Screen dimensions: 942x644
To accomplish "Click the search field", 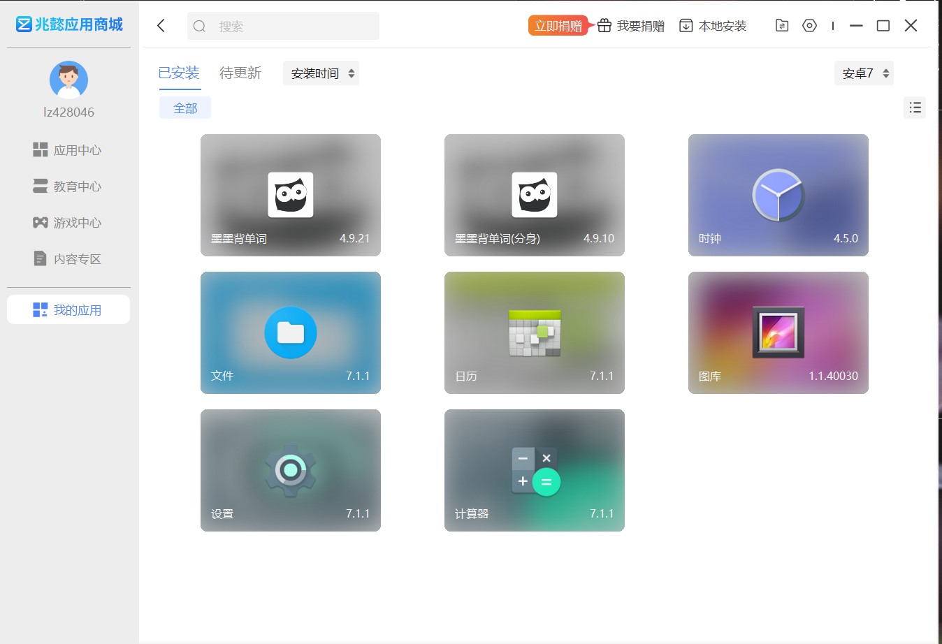I will [x=283, y=26].
